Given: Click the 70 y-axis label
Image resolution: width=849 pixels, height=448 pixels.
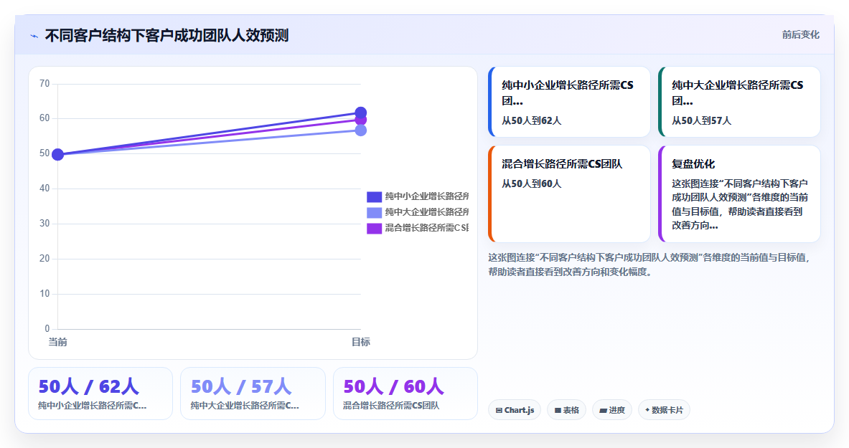Looking at the screenshot, I should pos(44,83).
